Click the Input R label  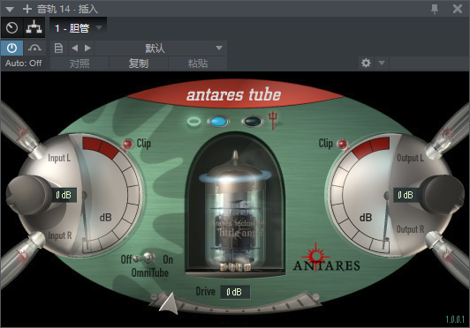click(x=60, y=235)
